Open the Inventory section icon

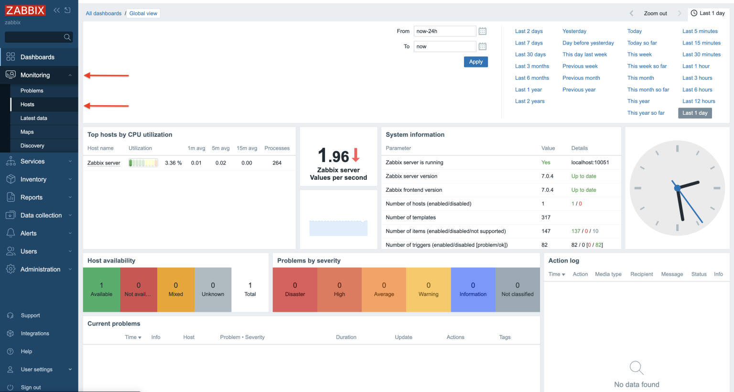[11, 179]
